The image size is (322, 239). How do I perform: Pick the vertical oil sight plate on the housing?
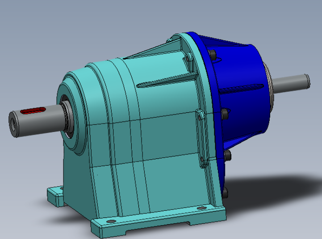202,138
